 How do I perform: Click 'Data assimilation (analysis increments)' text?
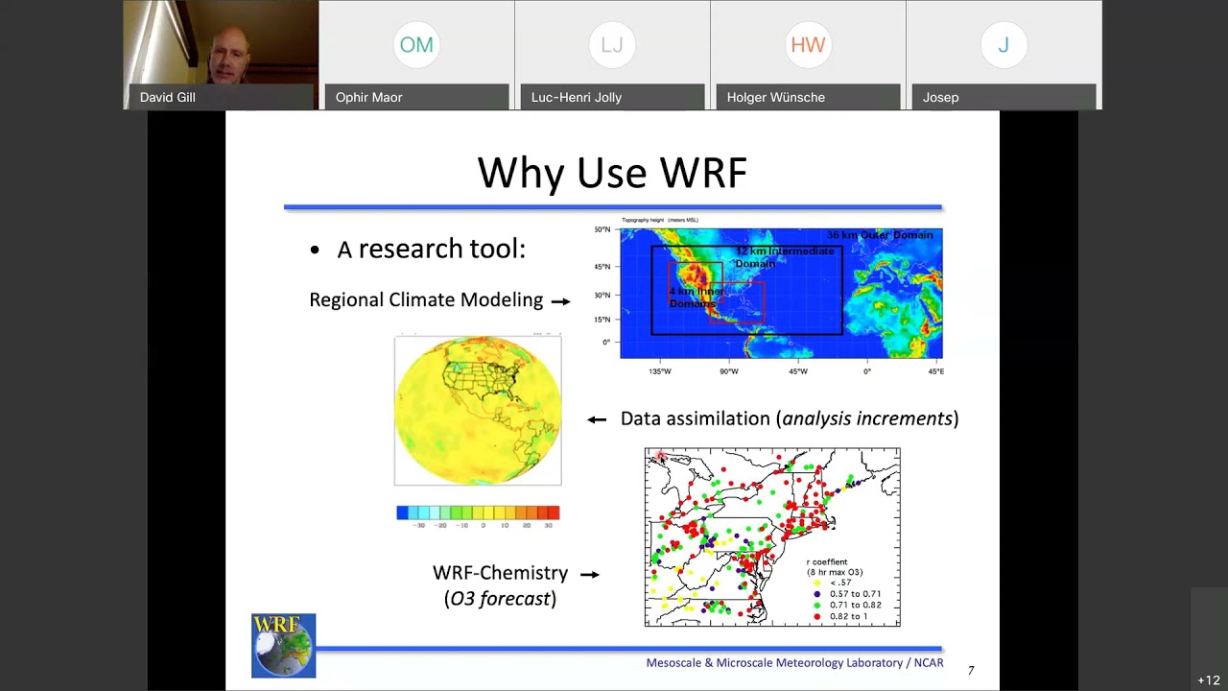(790, 418)
